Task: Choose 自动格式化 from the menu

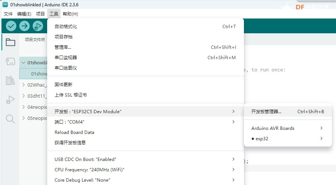Action: tap(146, 27)
